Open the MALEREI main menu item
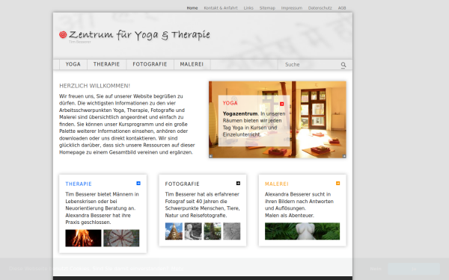This screenshot has height=280, width=449. pos(192,64)
